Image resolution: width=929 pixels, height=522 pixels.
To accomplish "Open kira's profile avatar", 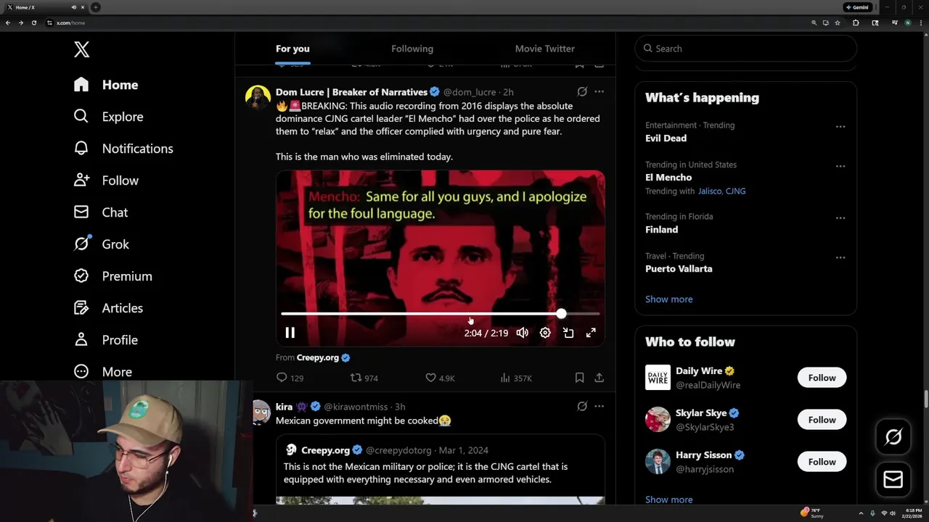I will click(260, 412).
